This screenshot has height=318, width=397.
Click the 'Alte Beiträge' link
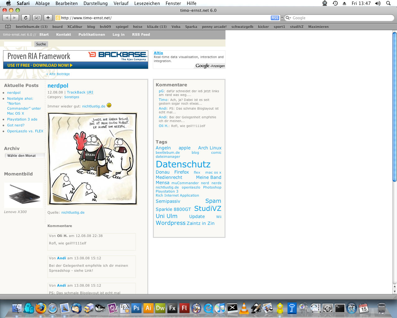tap(58, 74)
